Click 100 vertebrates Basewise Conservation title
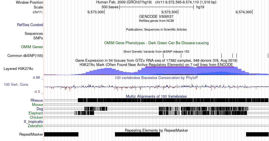The height and width of the screenshot is (141, 269). click(x=156, y=78)
